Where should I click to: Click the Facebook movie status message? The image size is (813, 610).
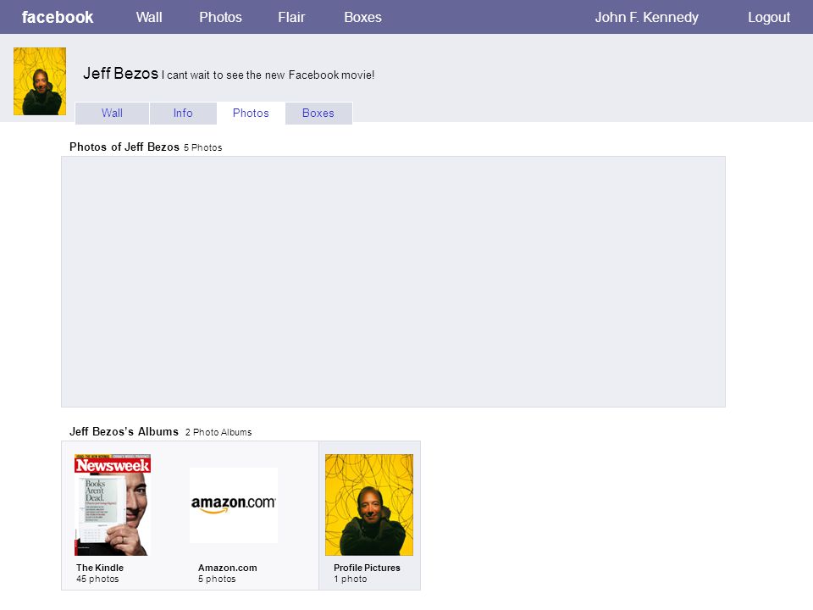(268, 75)
